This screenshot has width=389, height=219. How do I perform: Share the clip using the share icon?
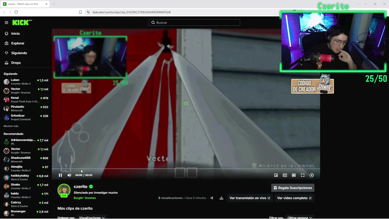point(212,198)
